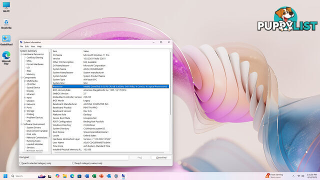Expand the Ports node

point(25,107)
